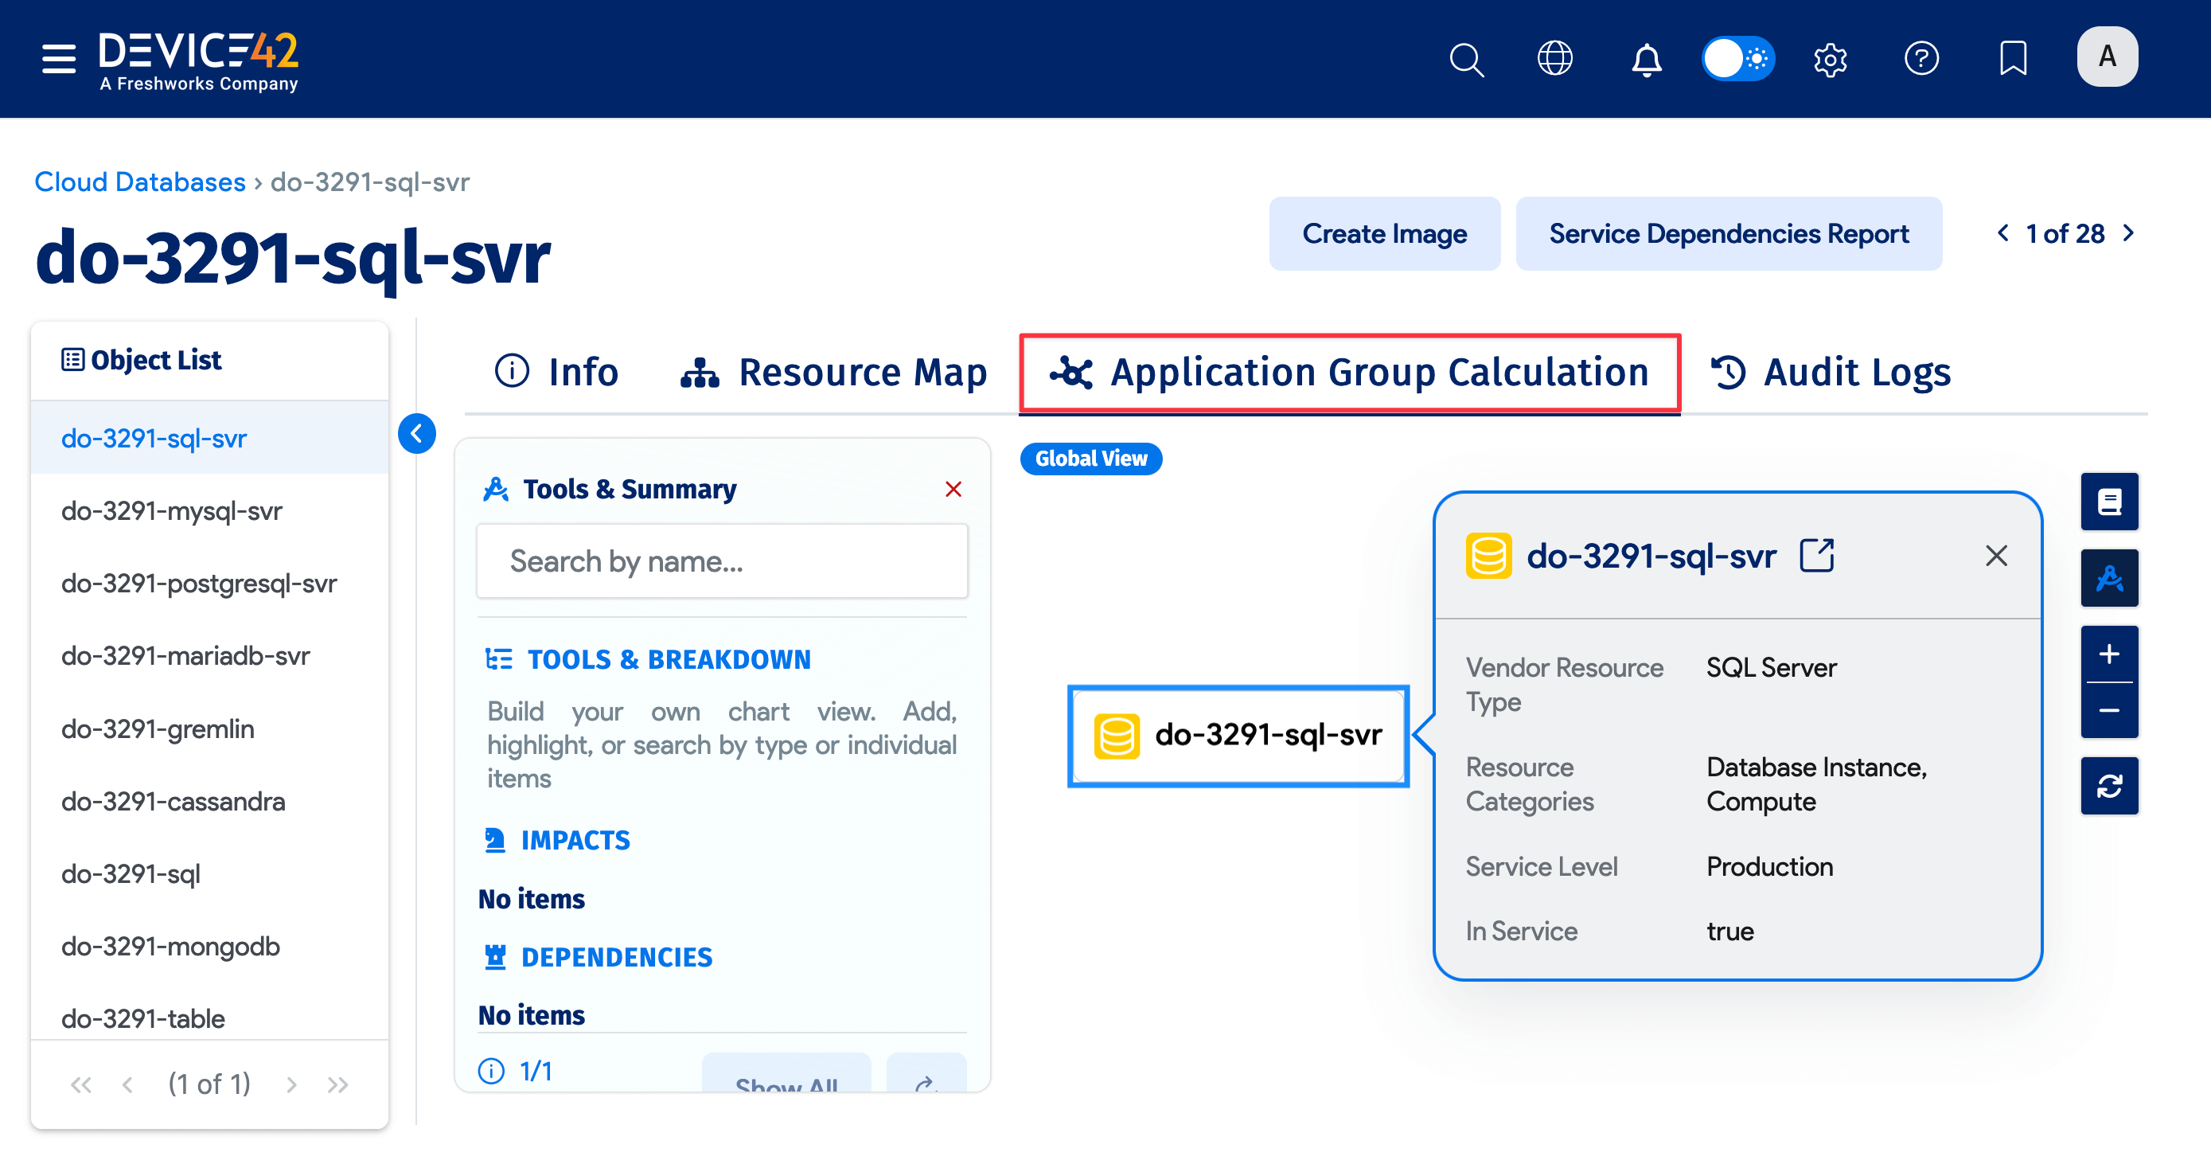Viewport: 2211px width, 1164px height.
Task: Refresh the application group calculation map
Action: point(2110,786)
